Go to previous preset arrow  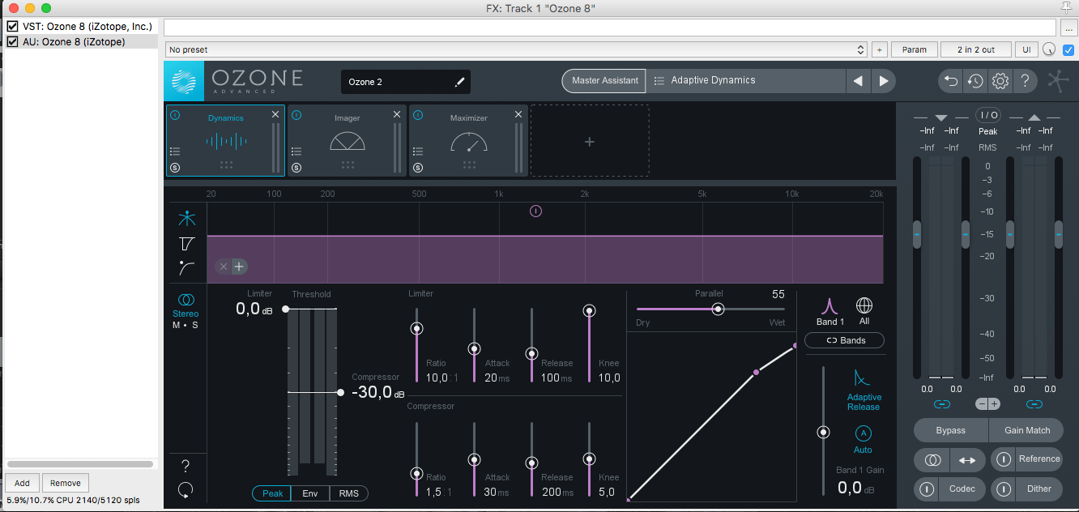pos(858,81)
